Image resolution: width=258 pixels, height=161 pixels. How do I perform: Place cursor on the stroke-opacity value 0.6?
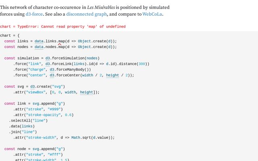coord(69,115)
